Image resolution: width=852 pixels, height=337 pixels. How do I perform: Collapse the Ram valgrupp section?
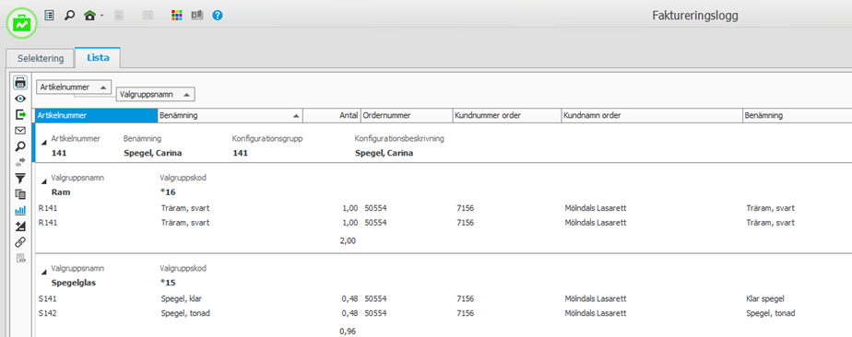44,181
